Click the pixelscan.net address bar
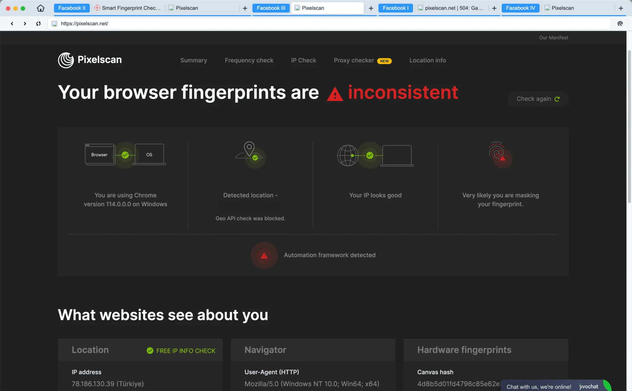 click(329, 23)
